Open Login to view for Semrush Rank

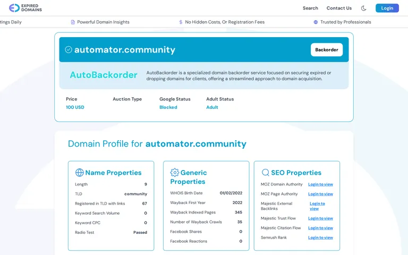click(x=320, y=237)
